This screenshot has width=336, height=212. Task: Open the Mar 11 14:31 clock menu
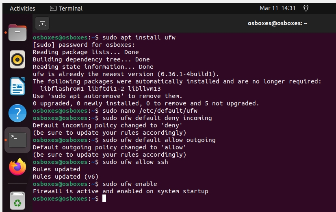click(277, 8)
